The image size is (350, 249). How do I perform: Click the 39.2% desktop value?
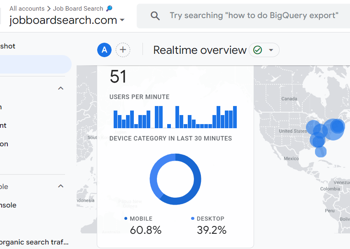pos(212,230)
